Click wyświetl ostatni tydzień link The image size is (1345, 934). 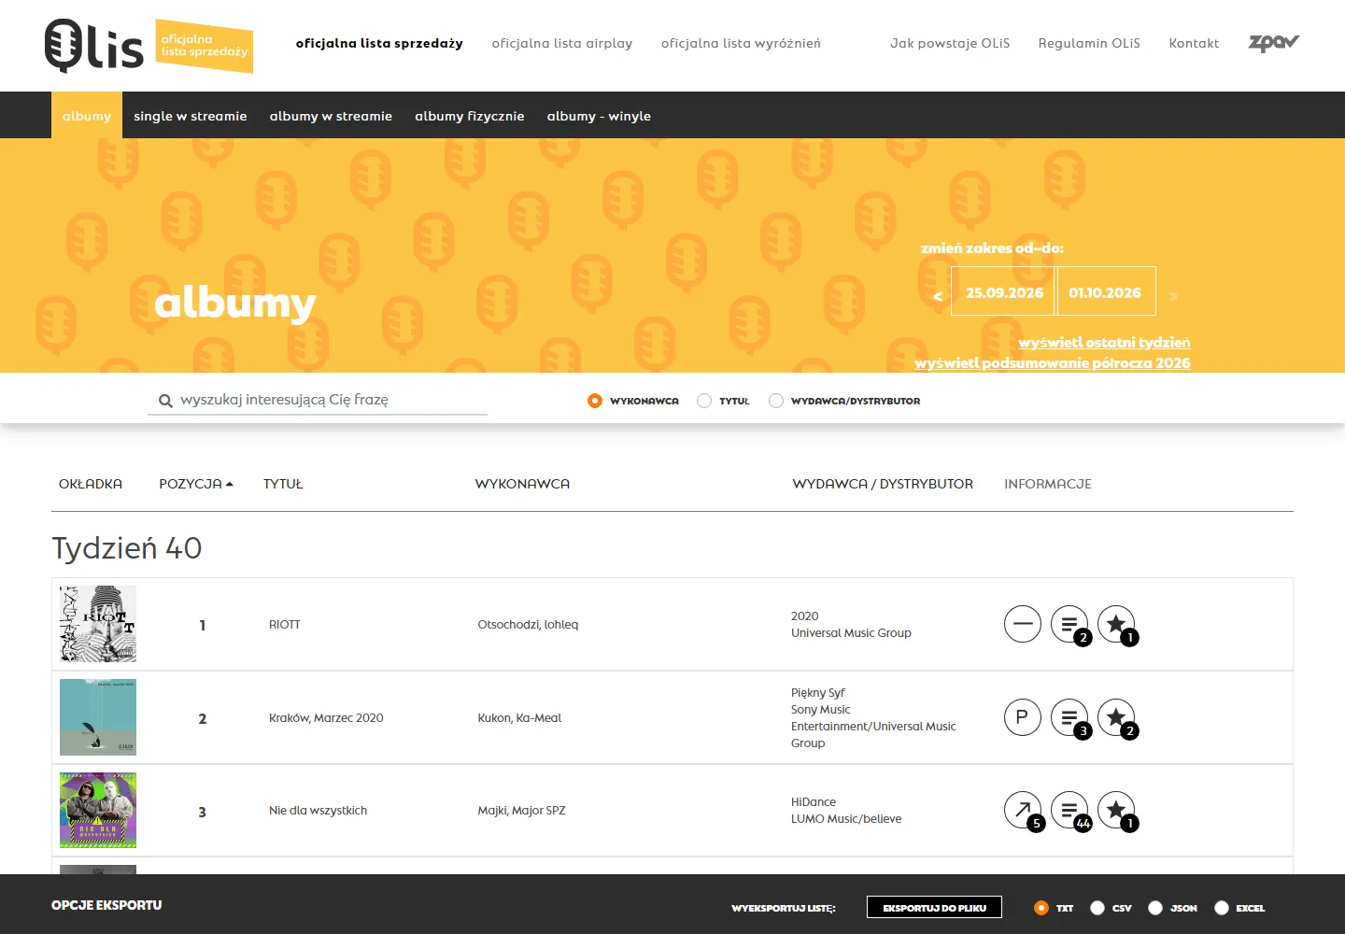pos(1104,343)
